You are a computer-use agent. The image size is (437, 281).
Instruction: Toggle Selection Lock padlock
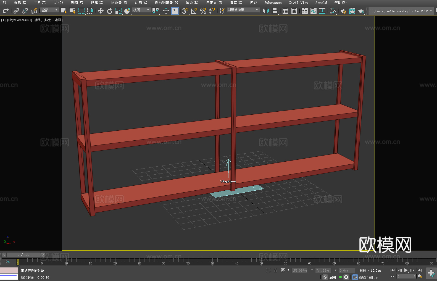[x=276, y=270]
